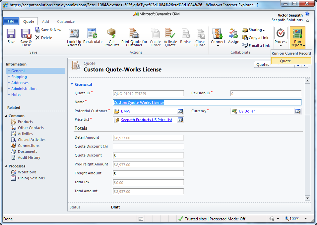Image resolution: width=317 pixels, height=225 pixels.
Task: Click the Get Products icon
Action: (x=112, y=34)
